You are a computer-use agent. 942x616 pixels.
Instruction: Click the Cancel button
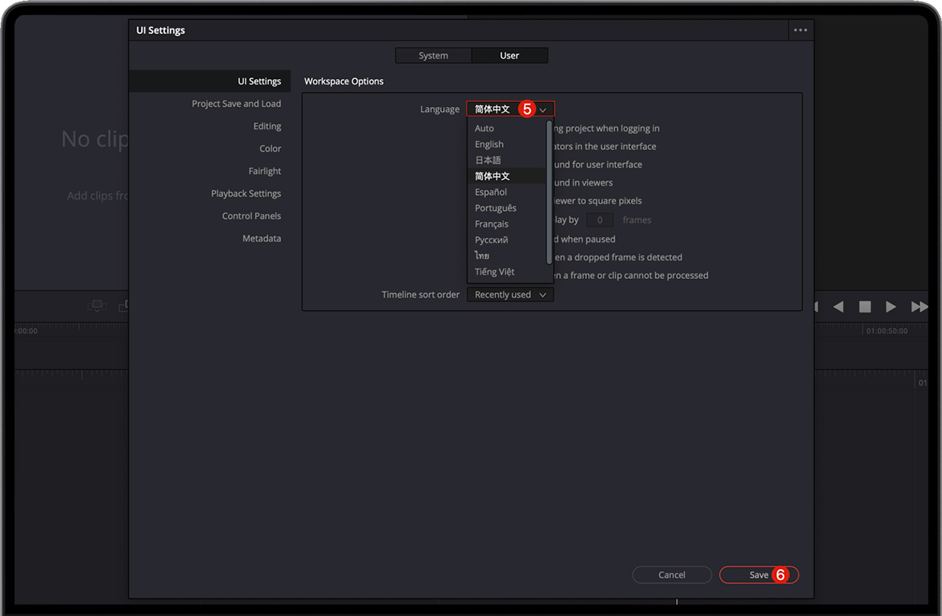click(672, 575)
